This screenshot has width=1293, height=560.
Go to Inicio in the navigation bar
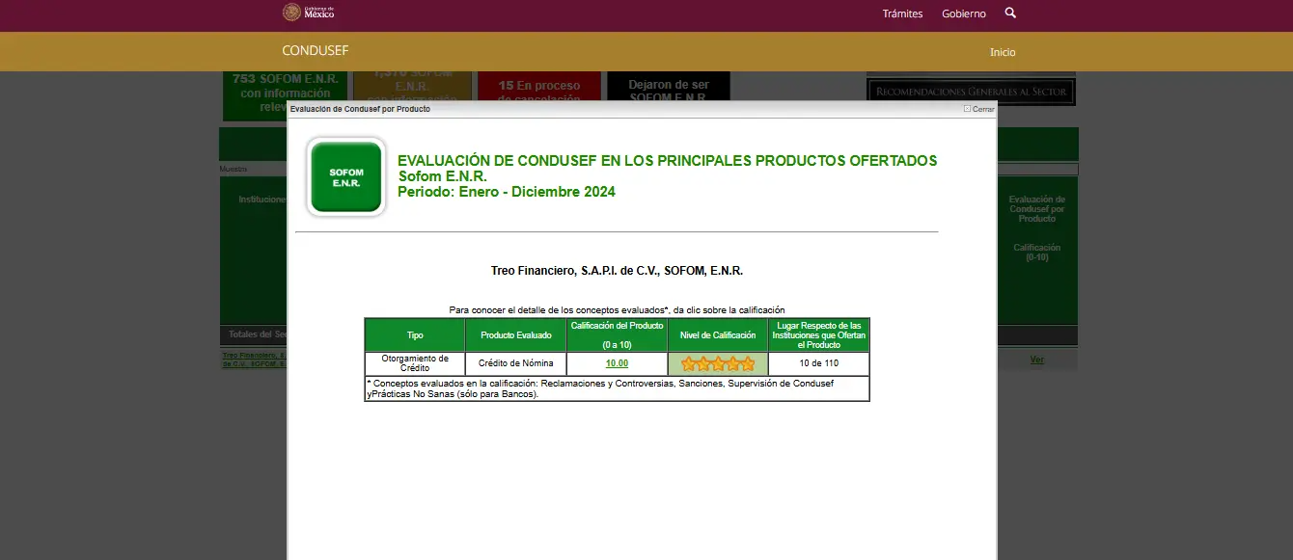pyautogui.click(x=1003, y=52)
